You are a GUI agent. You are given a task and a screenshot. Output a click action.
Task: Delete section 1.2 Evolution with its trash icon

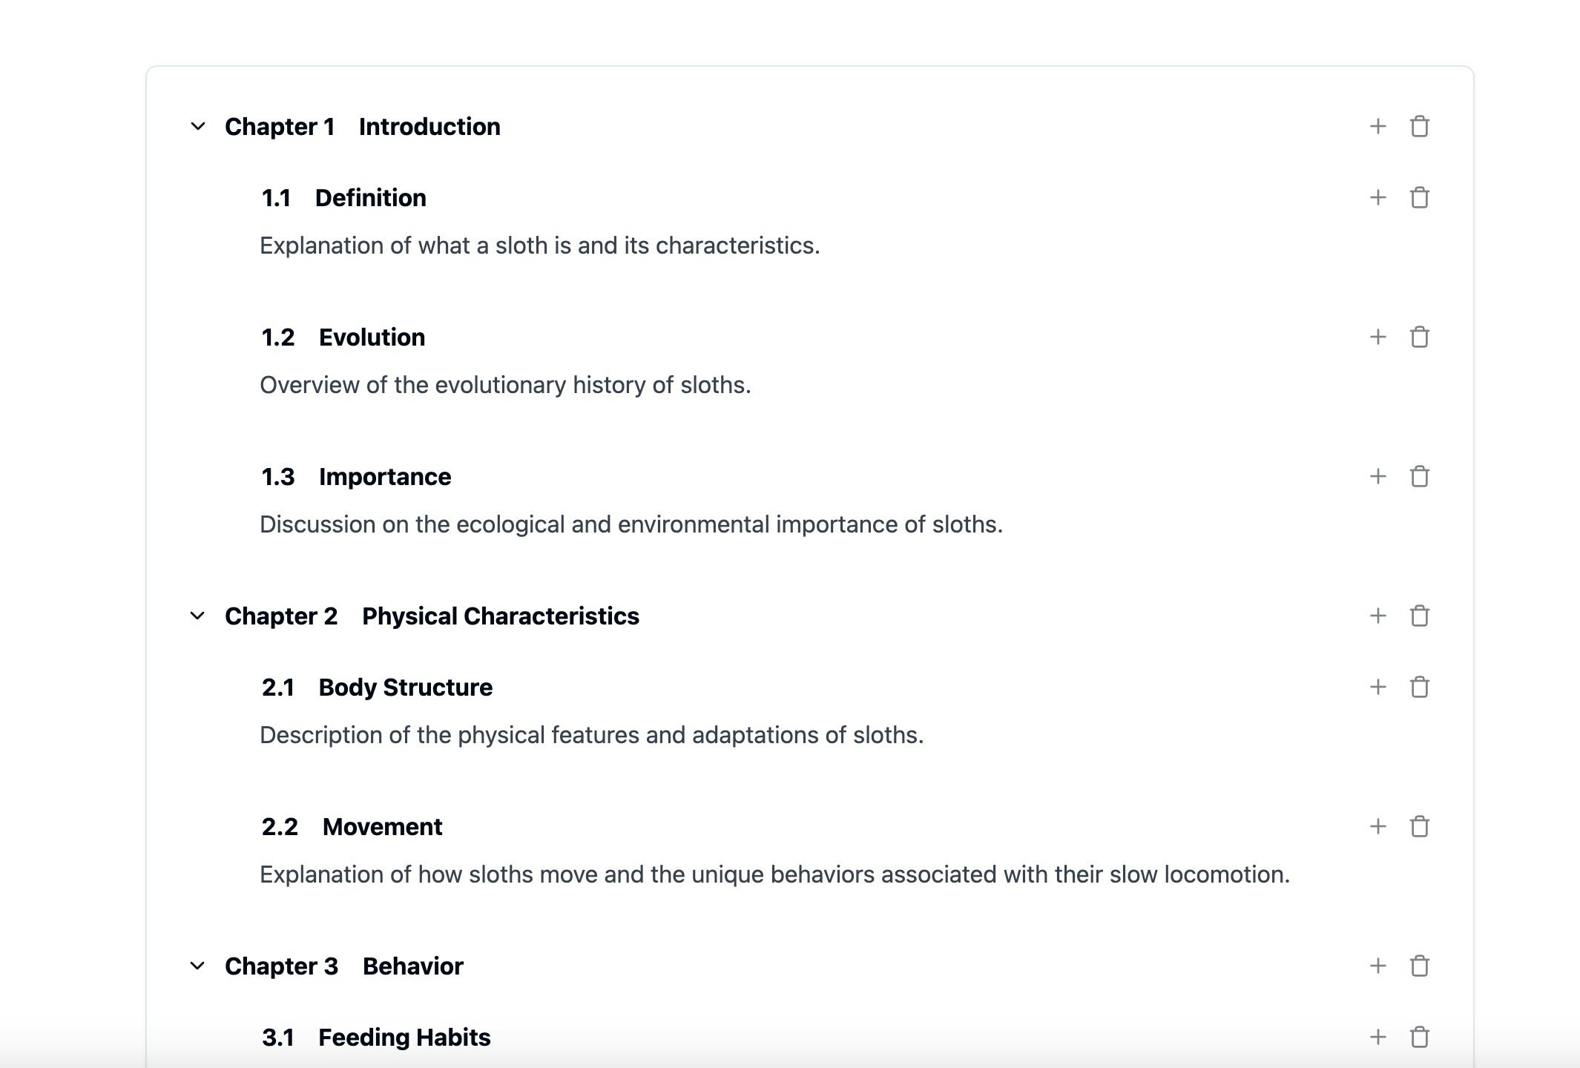(1419, 337)
